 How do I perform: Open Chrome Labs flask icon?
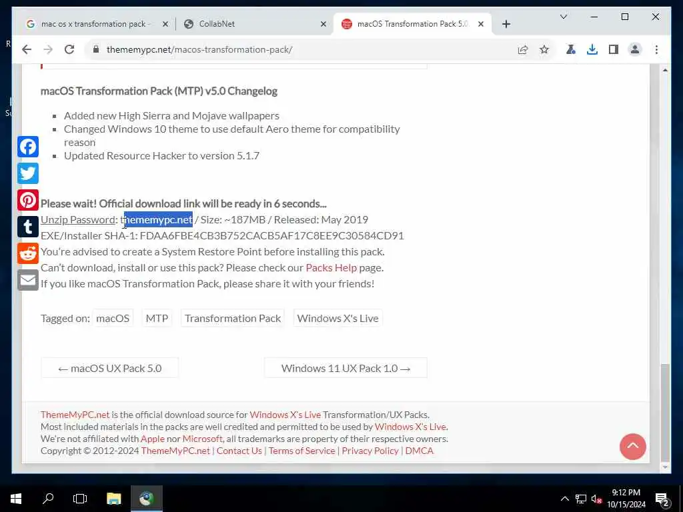(571, 49)
